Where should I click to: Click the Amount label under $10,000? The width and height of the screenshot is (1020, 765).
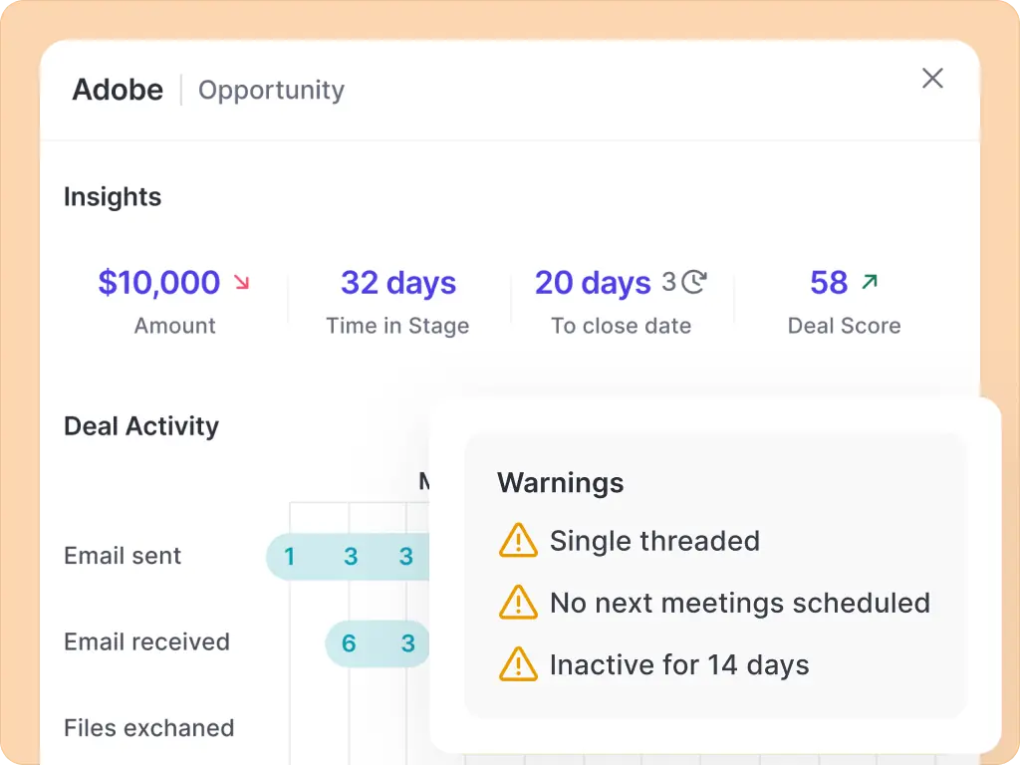[x=174, y=326]
